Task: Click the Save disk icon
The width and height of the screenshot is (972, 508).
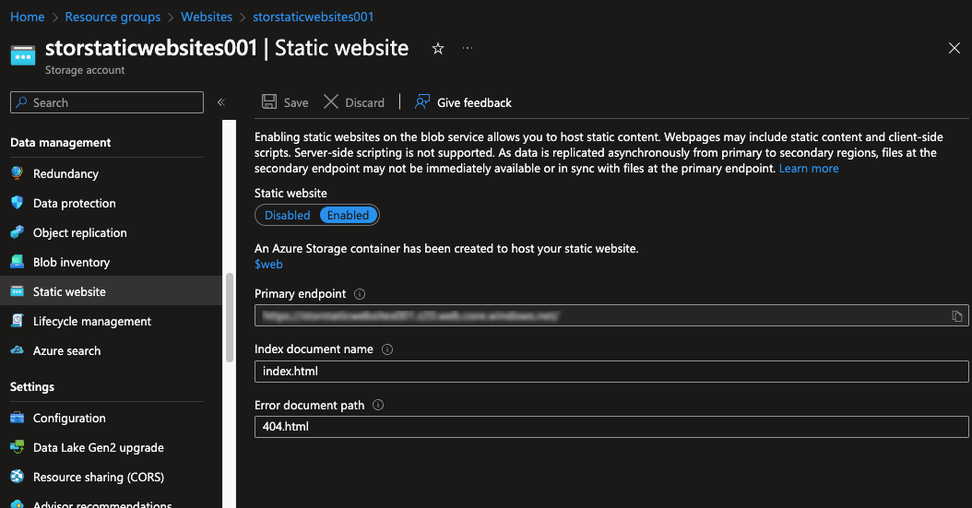Action: click(269, 101)
